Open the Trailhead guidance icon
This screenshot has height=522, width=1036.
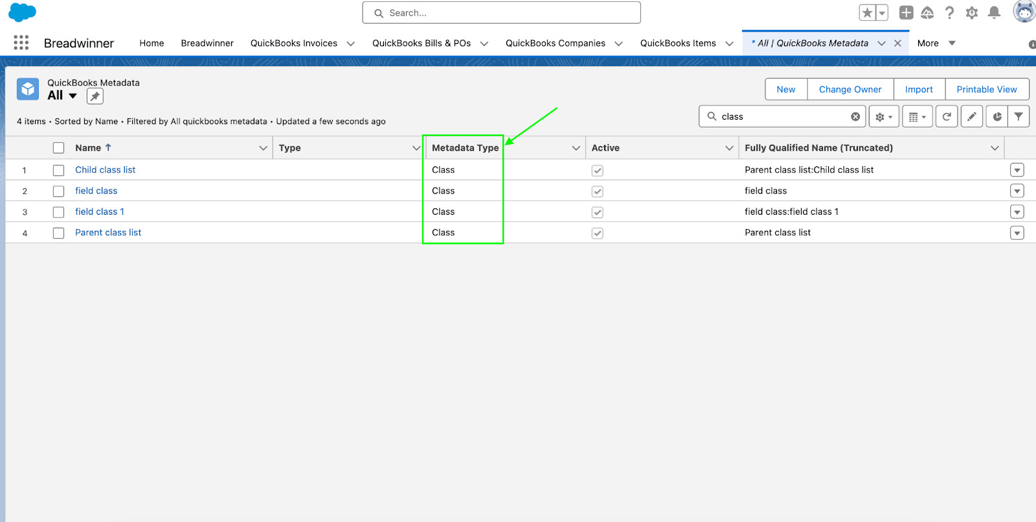pos(928,12)
